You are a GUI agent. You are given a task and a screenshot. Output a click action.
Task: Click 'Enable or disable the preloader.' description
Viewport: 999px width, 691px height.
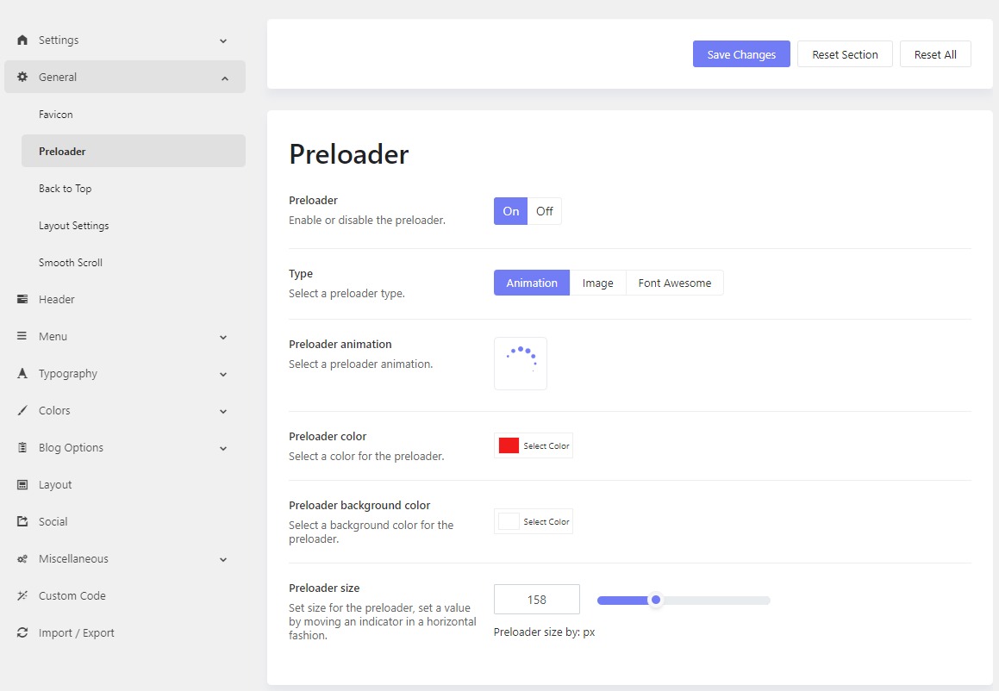pos(367,221)
